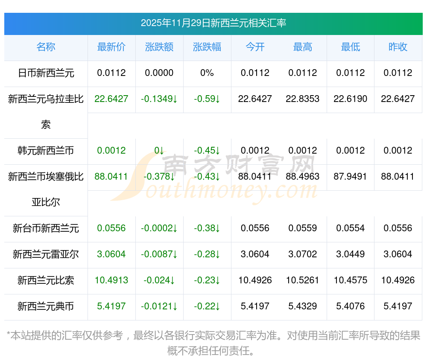Open the 新西兰元雷亚尔 row name
This screenshot has width=427, height=364.
[46, 254]
